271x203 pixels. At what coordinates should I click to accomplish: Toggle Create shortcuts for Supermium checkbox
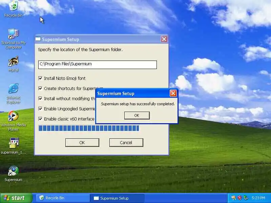tap(40, 88)
